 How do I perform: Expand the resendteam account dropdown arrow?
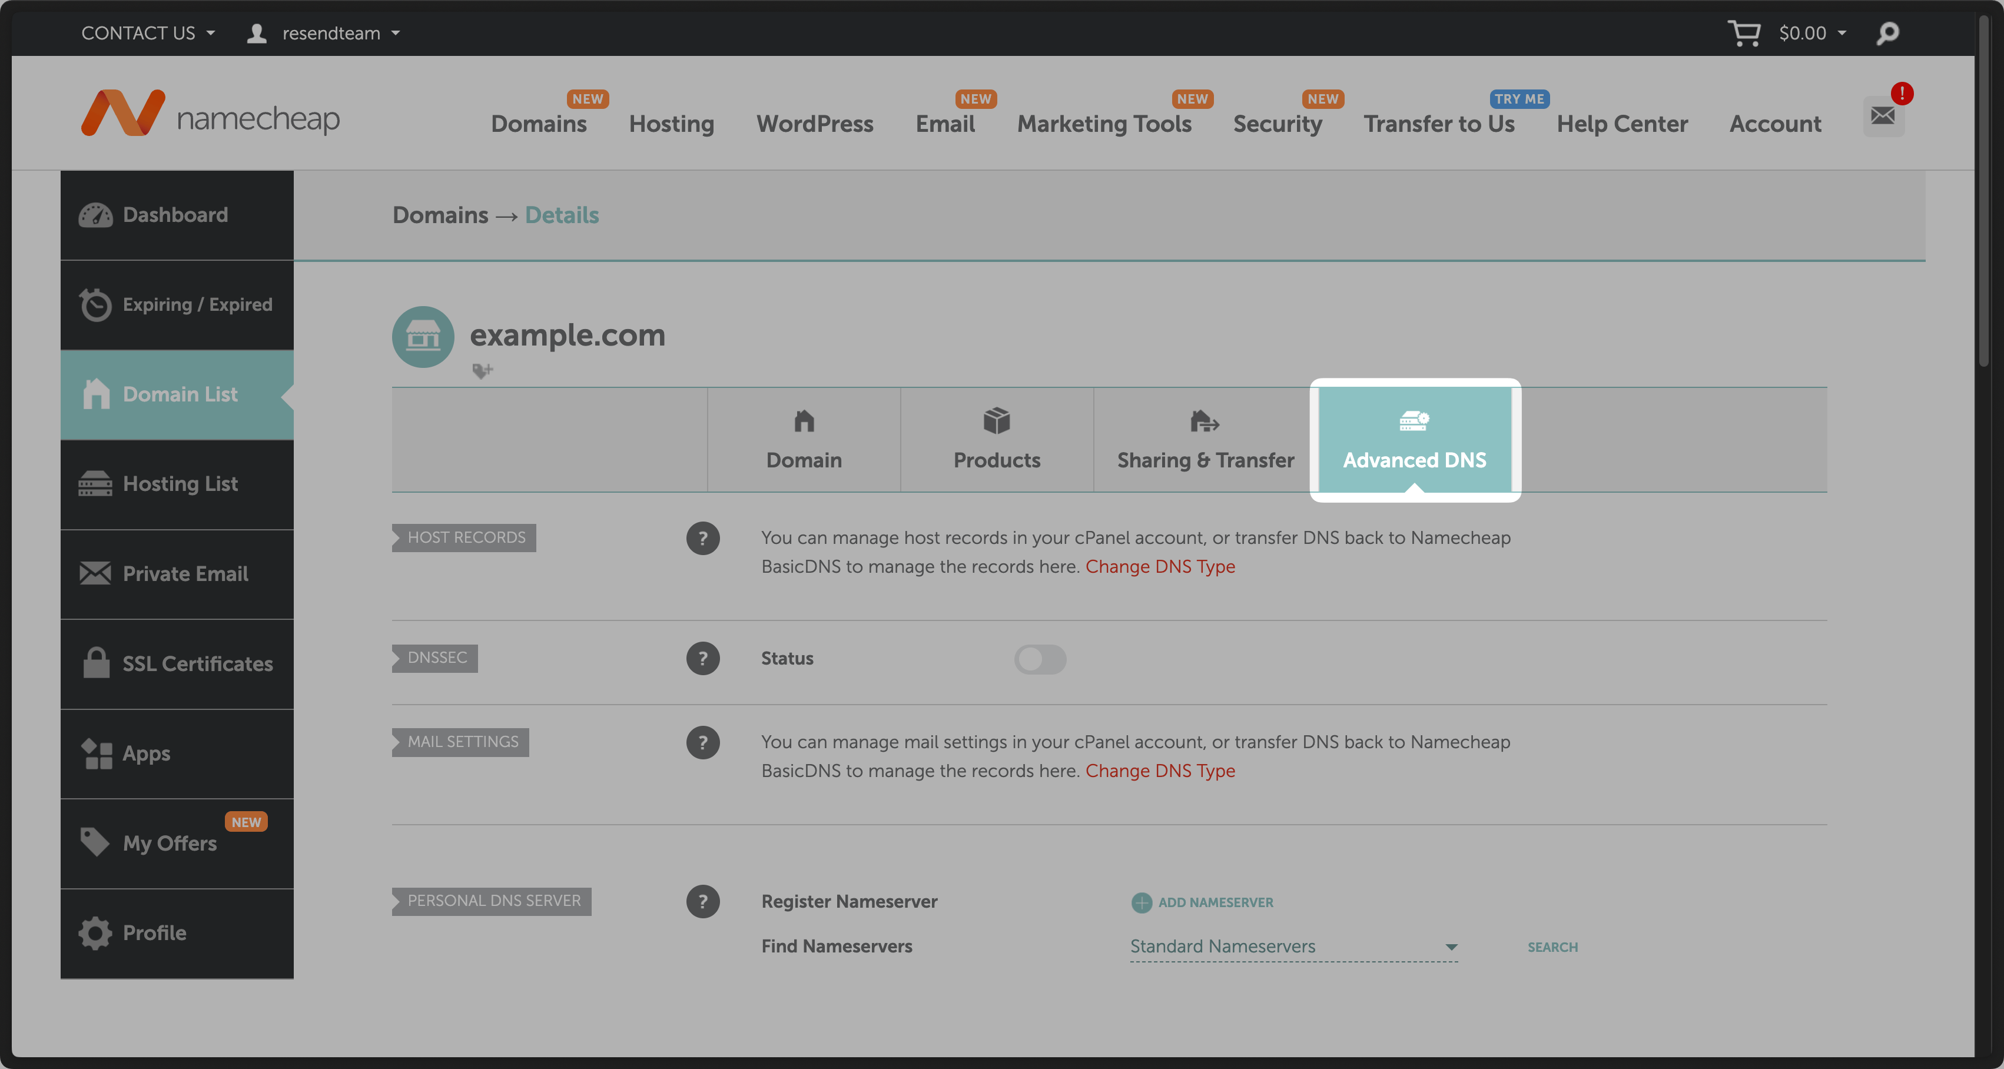[396, 34]
